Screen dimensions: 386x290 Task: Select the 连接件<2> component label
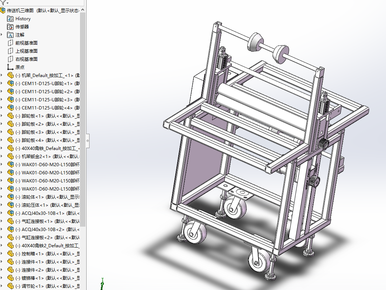pyautogui.click(x=48, y=270)
